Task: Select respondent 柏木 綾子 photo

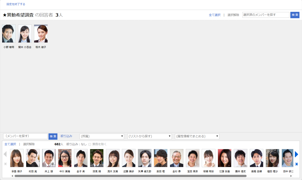Action: [x=41, y=33]
